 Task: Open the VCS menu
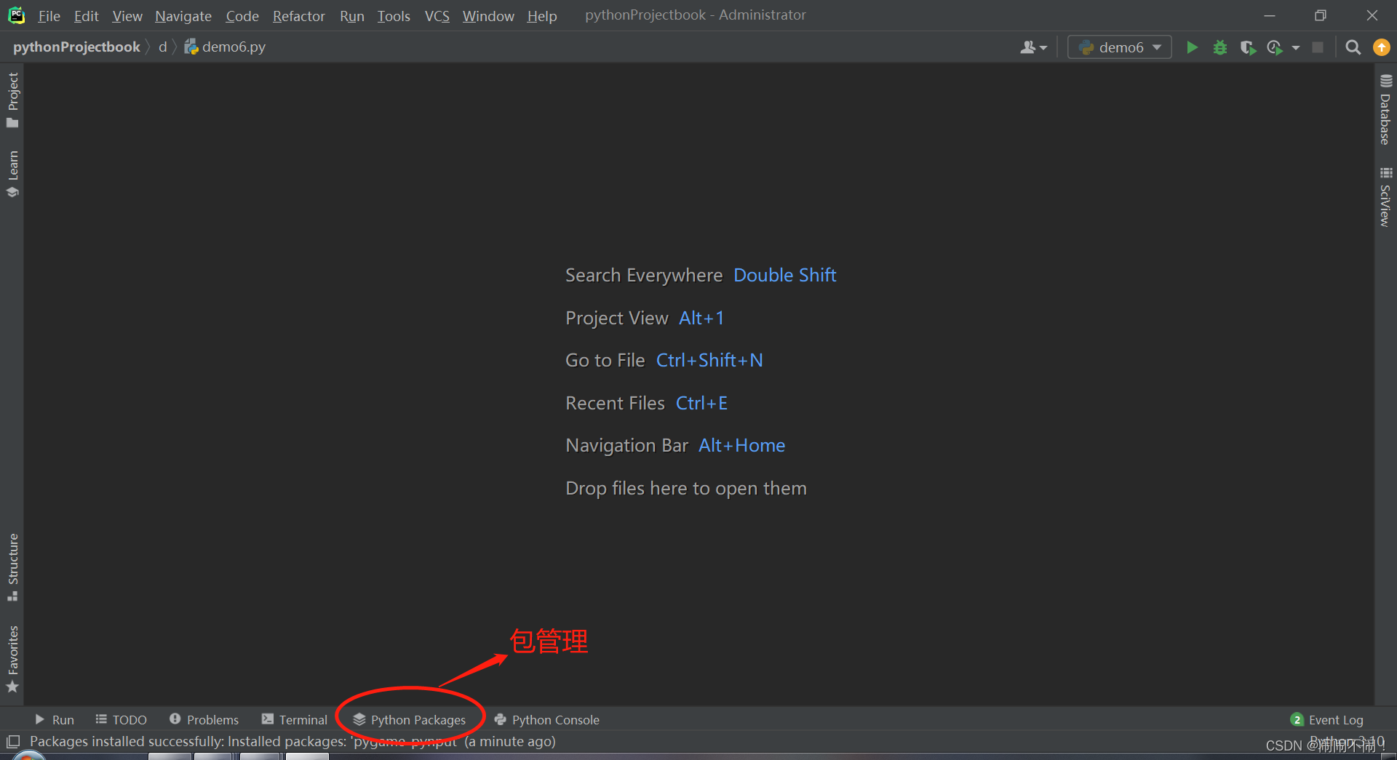coord(437,15)
